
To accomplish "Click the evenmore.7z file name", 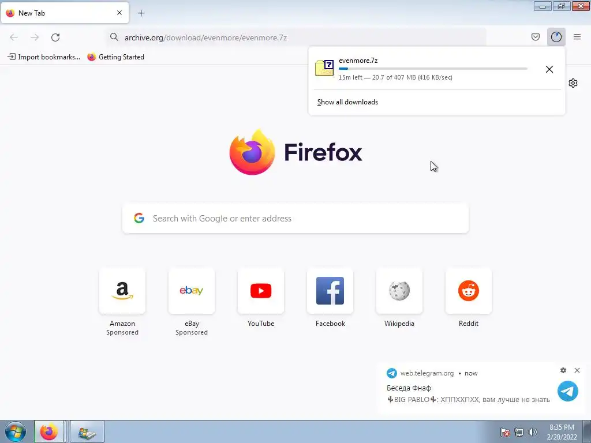I will (x=358, y=60).
